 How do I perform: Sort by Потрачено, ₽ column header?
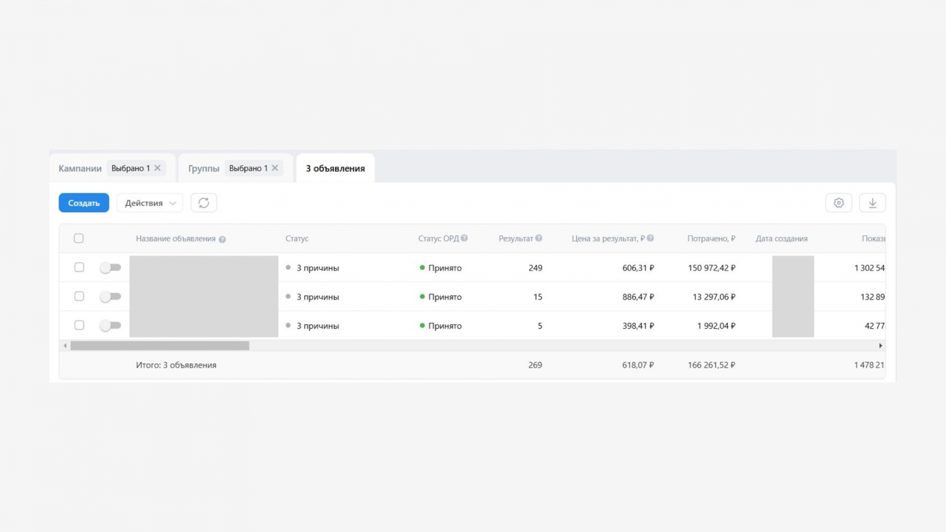pyautogui.click(x=711, y=239)
